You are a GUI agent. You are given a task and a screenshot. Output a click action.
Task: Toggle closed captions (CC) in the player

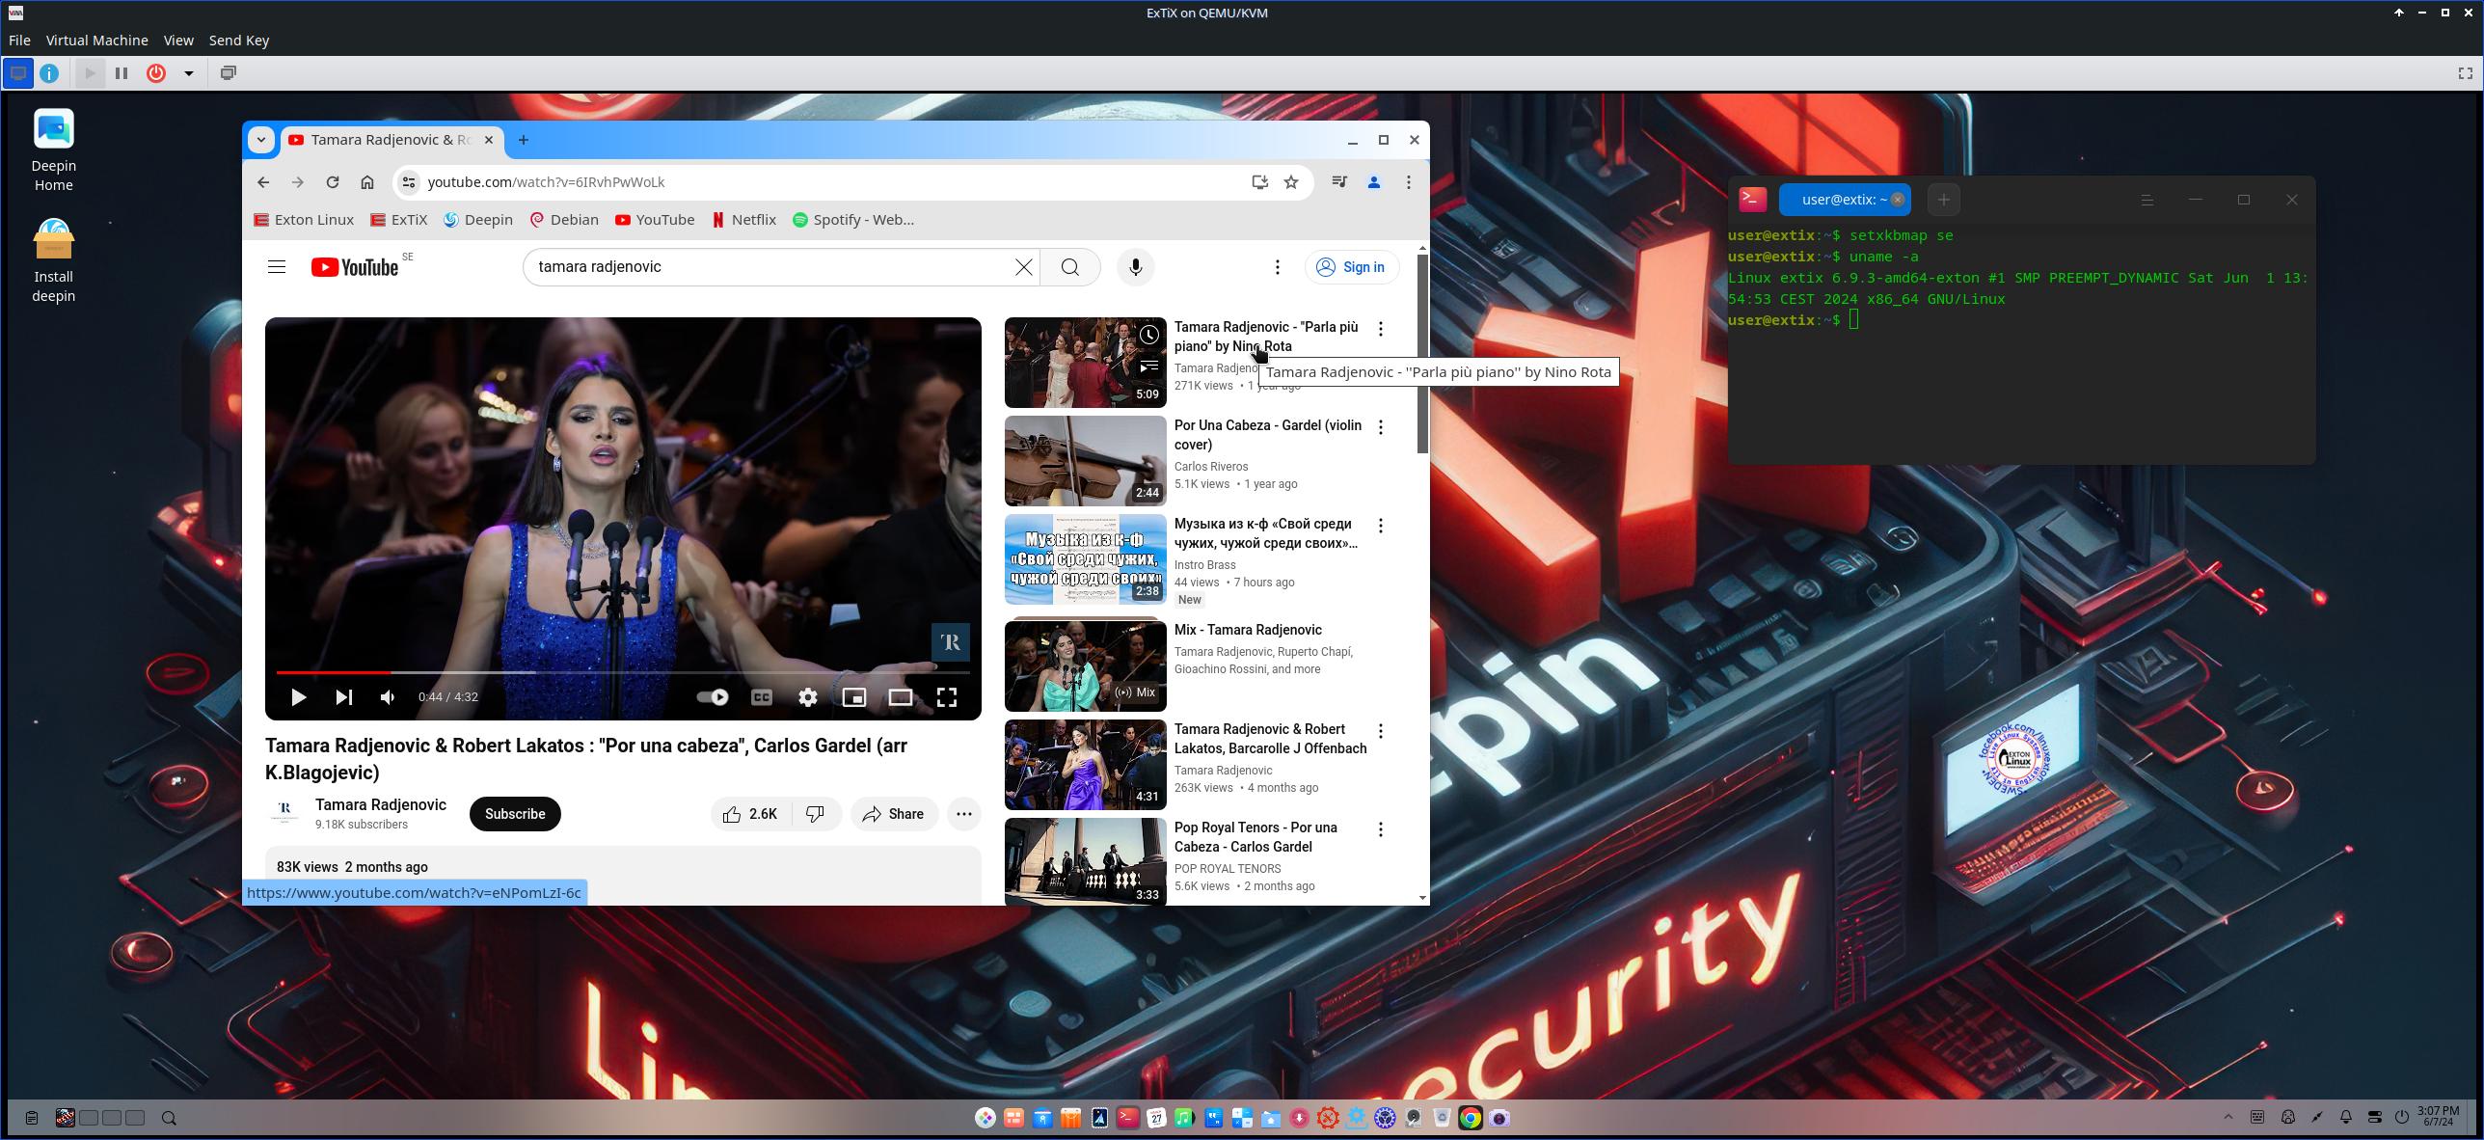pyautogui.click(x=762, y=696)
